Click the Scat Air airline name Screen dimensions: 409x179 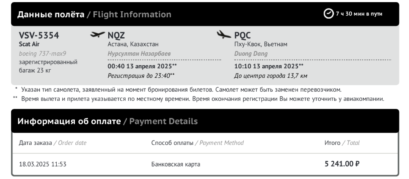click(29, 44)
